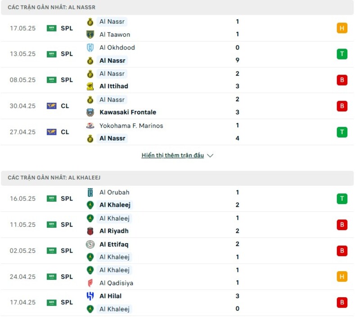Open the Kawasaki Frontale team link
Screen dimensions: 360x317
pyautogui.click(x=128, y=112)
